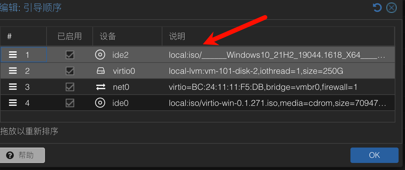The image size is (405, 170).
Task: Select the Windows10 ISO description row
Action: point(198,55)
